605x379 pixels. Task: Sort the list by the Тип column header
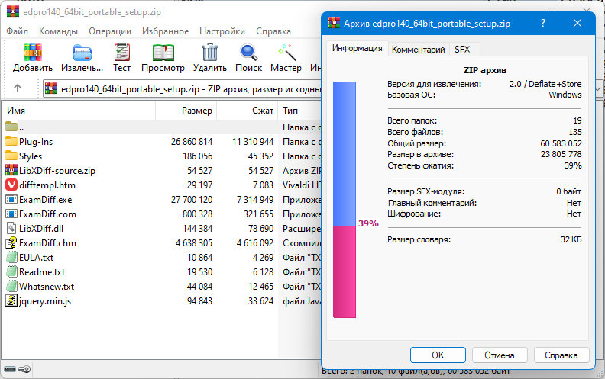pos(300,111)
